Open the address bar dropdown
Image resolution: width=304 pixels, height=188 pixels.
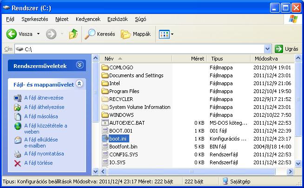[x=267, y=49]
